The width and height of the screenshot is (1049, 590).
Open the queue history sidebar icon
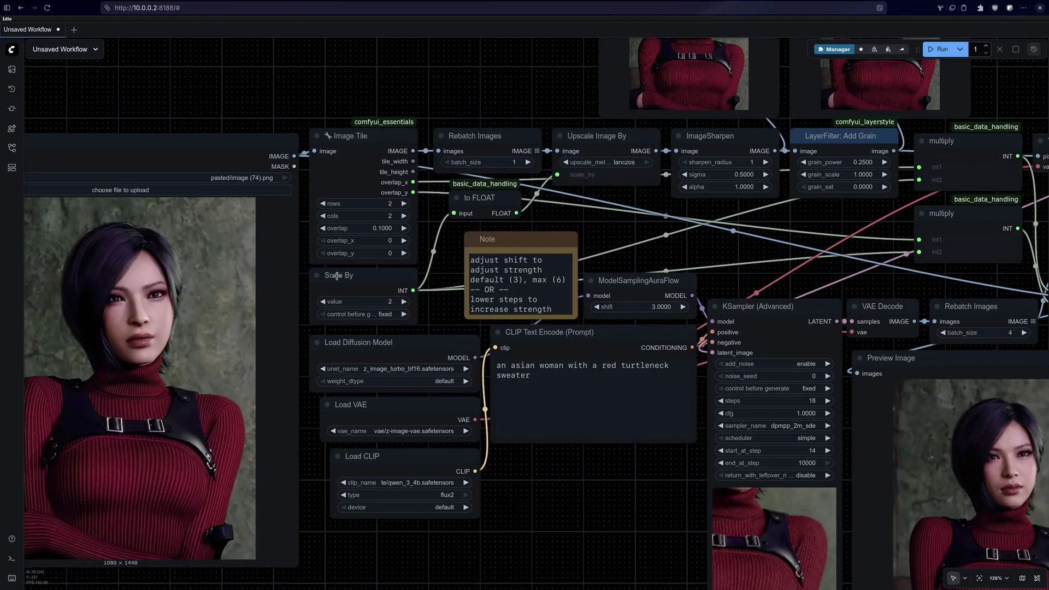pyautogui.click(x=11, y=89)
